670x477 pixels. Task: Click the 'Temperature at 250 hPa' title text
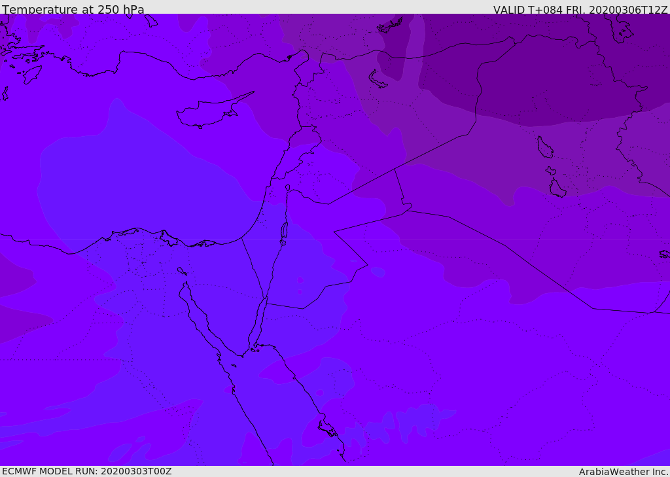pos(73,9)
